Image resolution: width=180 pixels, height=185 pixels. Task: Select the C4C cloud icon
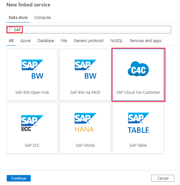[138, 69]
